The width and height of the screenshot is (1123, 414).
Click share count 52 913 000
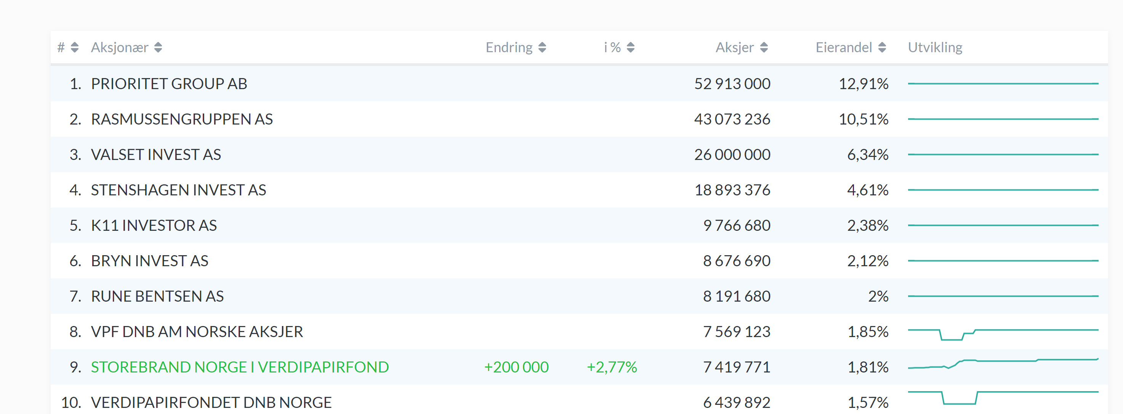[x=732, y=83]
